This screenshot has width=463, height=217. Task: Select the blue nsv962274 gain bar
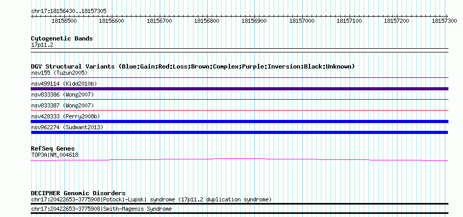pos(239,132)
